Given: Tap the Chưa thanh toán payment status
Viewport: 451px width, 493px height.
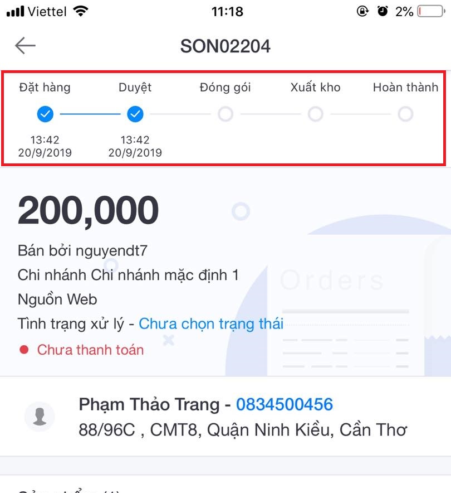Looking at the screenshot, I should coord(90,350).
